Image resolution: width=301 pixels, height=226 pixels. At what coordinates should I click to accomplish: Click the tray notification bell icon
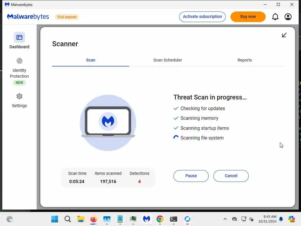(x=281, y=219)
